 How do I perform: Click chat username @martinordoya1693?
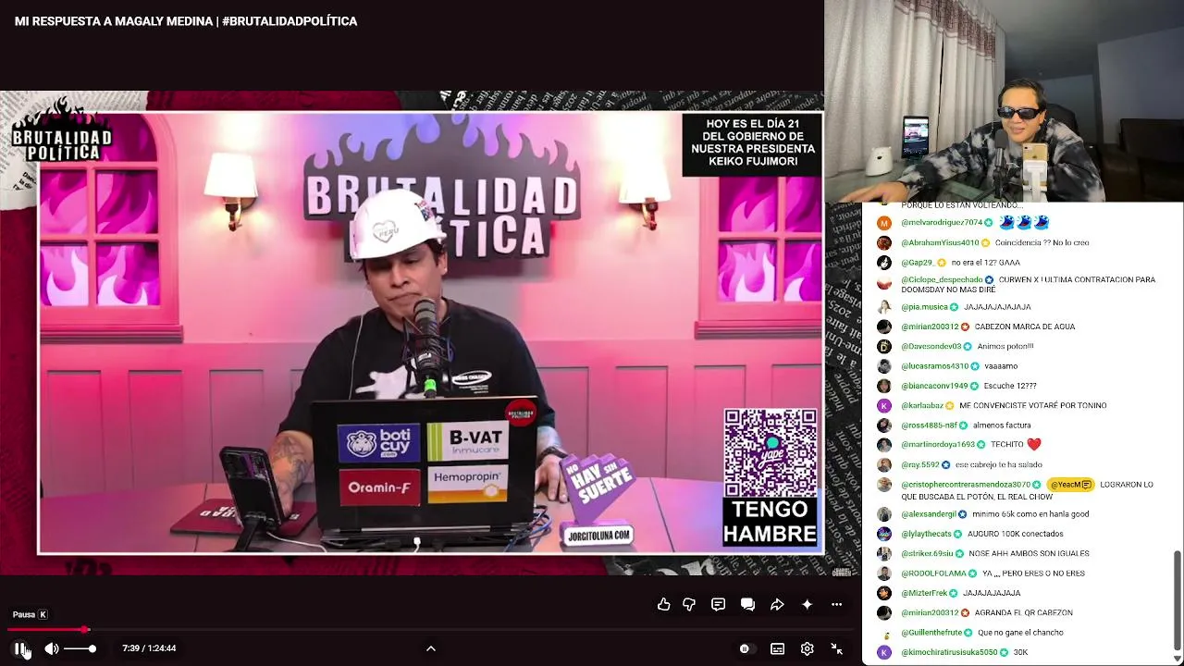(x=938, y=445)
